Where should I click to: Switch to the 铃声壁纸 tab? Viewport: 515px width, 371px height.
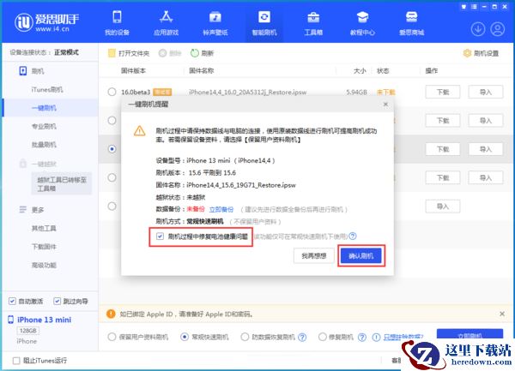click(215, 22)
